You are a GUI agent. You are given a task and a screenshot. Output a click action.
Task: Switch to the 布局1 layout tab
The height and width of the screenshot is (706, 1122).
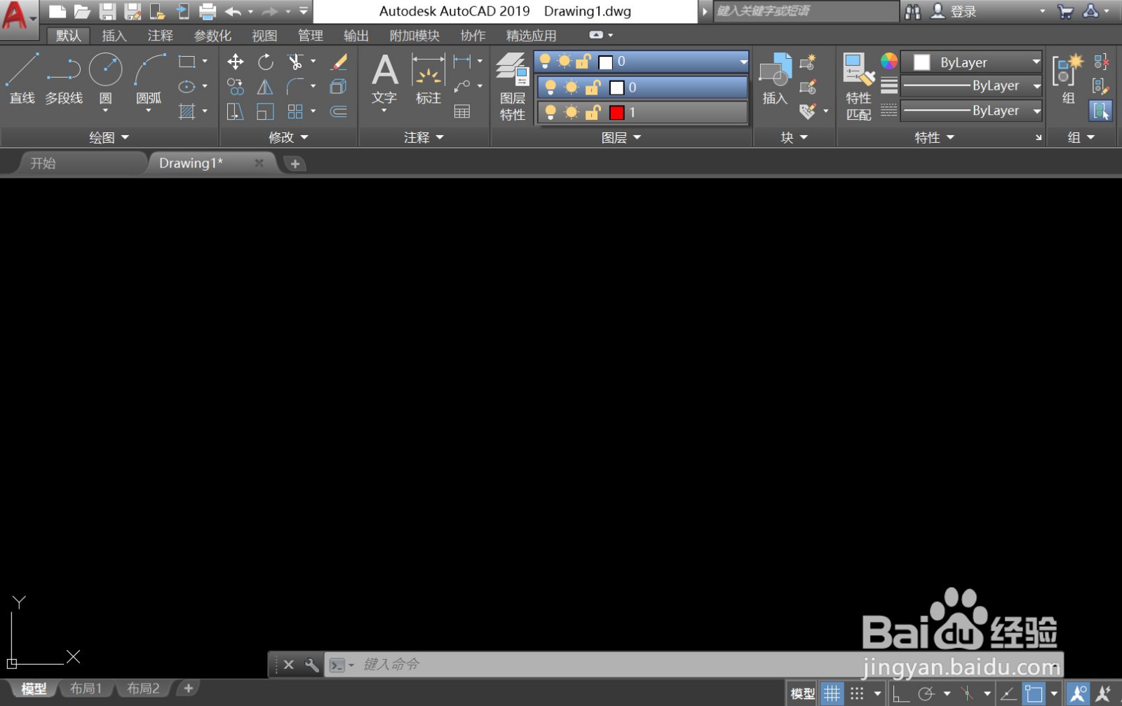point(86,688)
